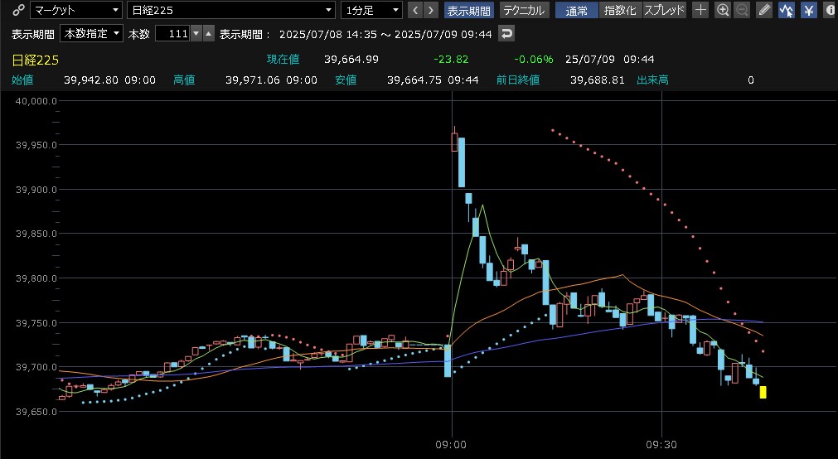Screen dimensions: 838x459
Task: Click the 出来高 label
Action: pyautogui.click(x=652, y=80)
